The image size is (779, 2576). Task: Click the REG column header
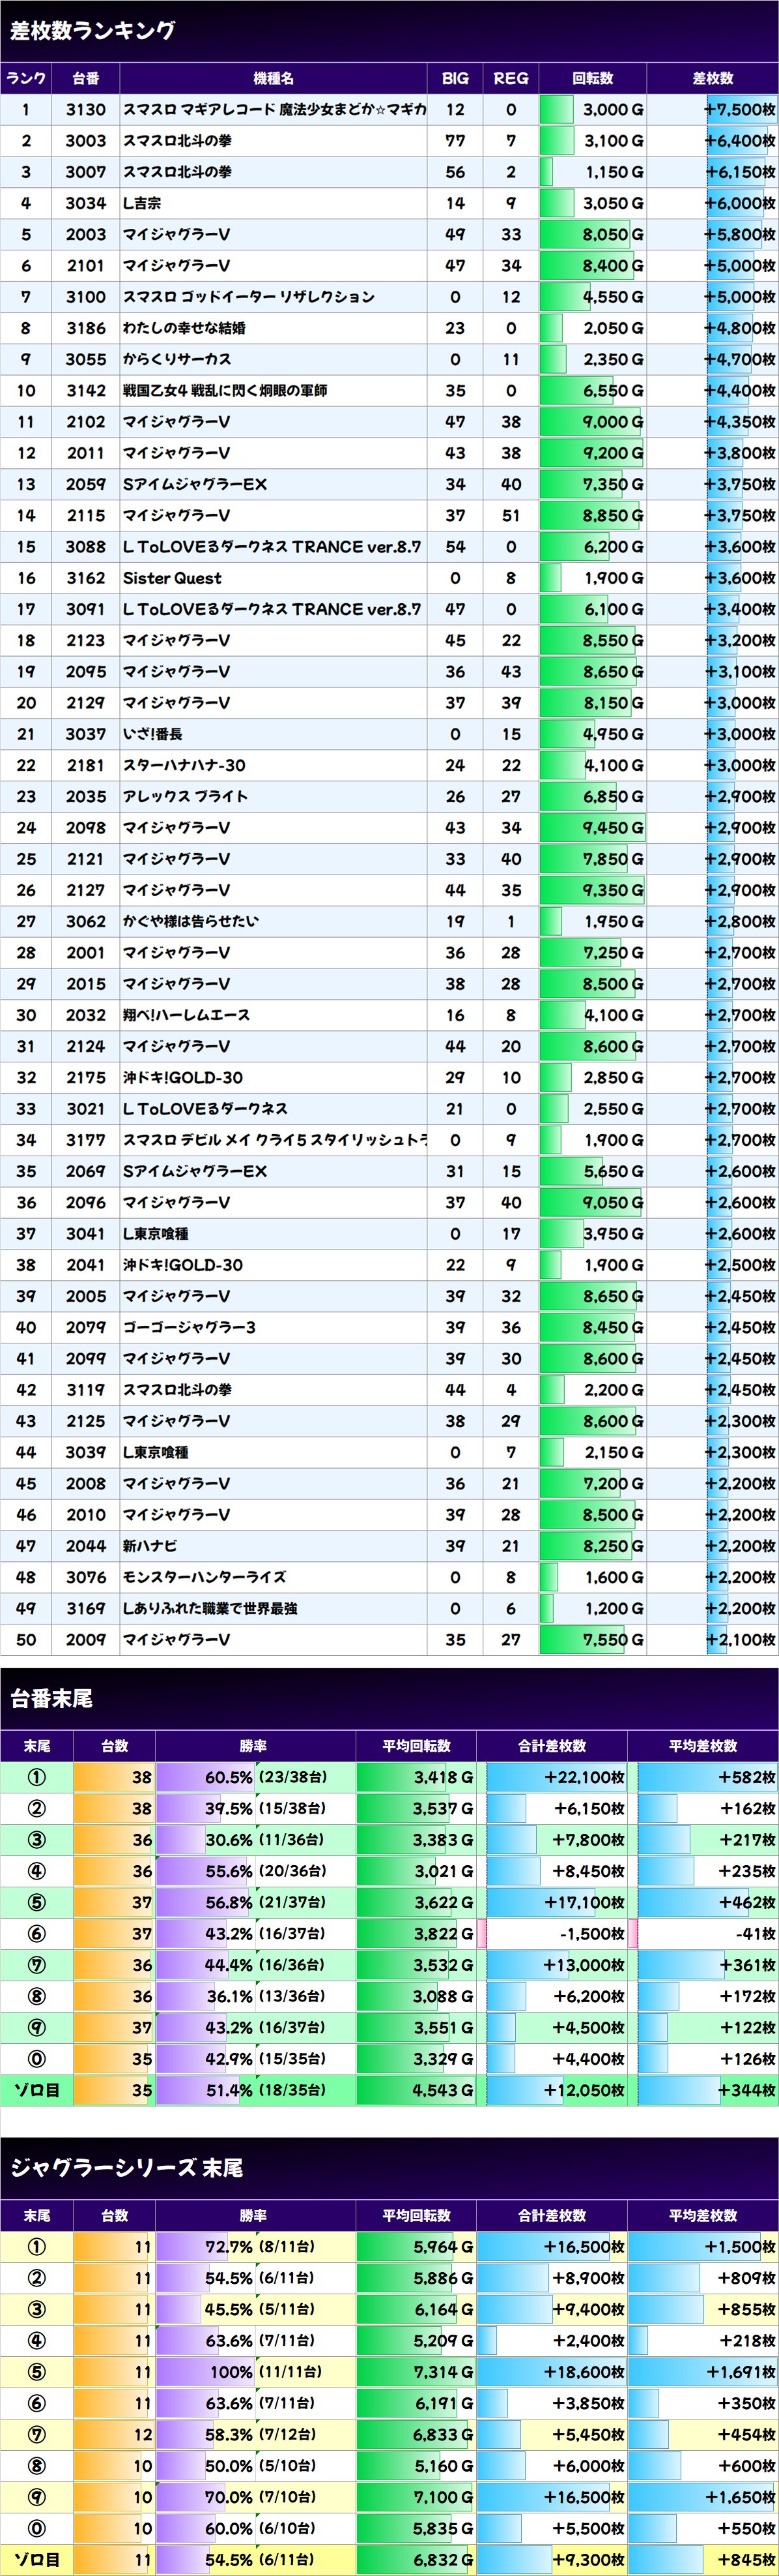pyautogui.click(x=511, y=78)
